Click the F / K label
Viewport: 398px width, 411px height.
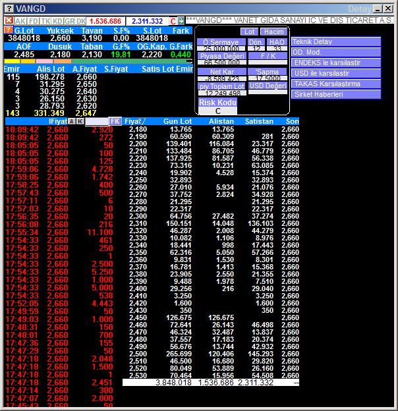click(268, 56)
